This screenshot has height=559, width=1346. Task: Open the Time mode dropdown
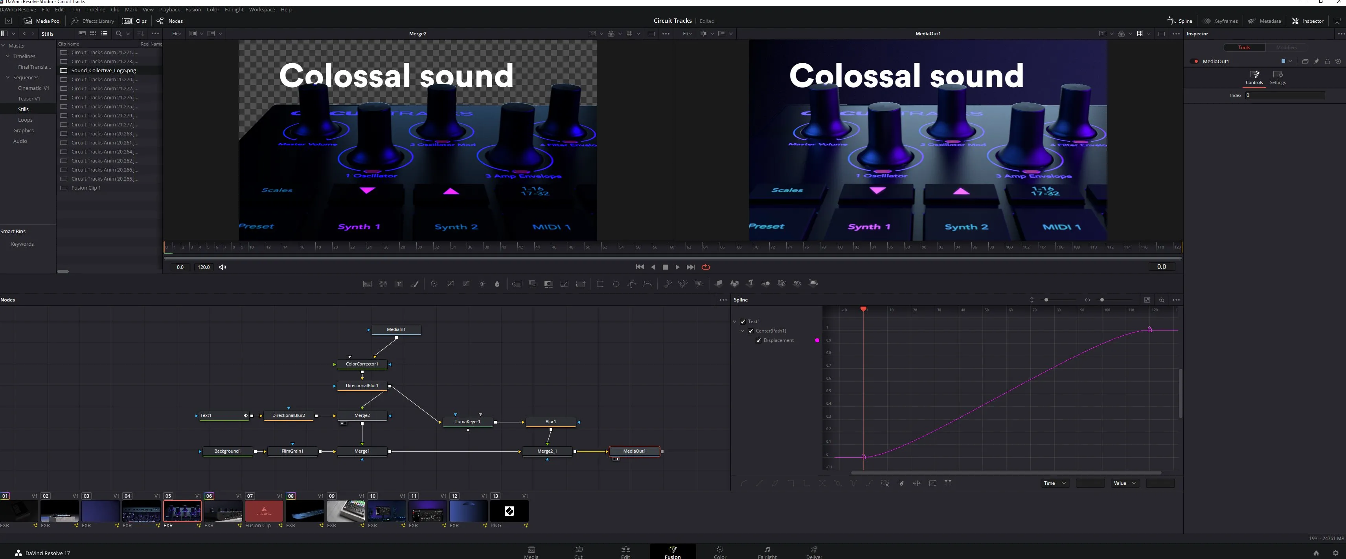click(1054, 483)
